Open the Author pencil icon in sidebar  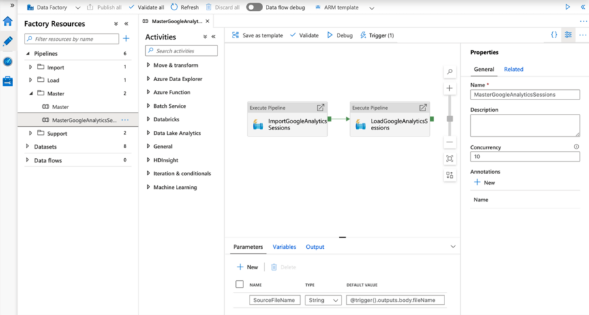point(7,41)
